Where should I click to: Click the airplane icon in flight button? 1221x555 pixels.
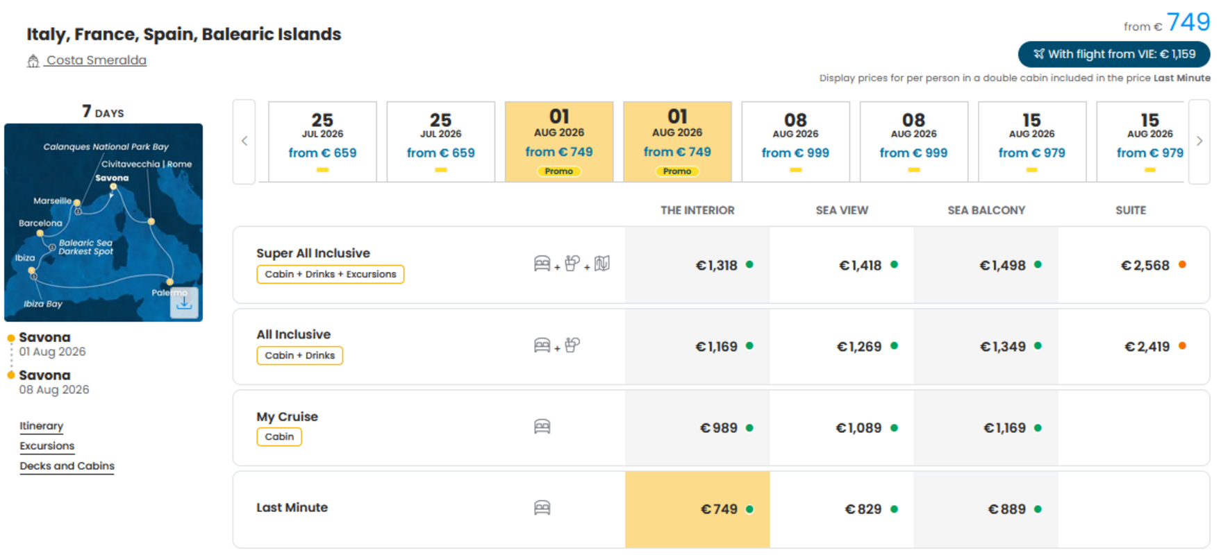coord(1039,54)
